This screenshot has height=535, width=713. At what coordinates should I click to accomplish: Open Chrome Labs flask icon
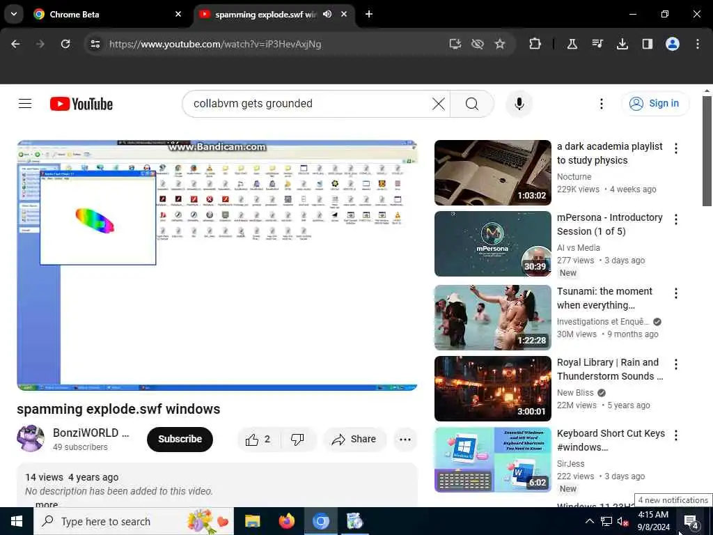pyautogui.click(x=572, y=44)
